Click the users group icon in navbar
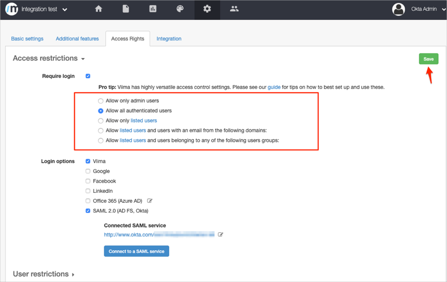 click(x=234, y=9)
